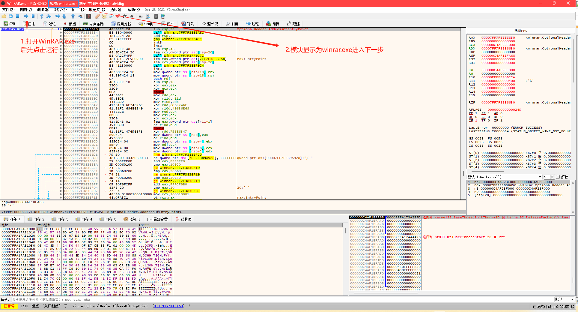Stop debugging with the square icon
Viewport: 578px width, 312px height.
pyautogui.click(x=17, y=16)
